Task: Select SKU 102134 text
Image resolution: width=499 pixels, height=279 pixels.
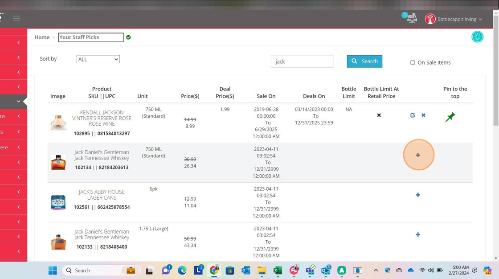Action: [x=83, y=168]
